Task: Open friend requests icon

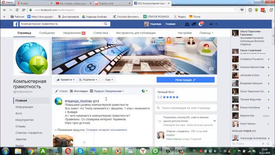Action: click(x=187, y=24)
